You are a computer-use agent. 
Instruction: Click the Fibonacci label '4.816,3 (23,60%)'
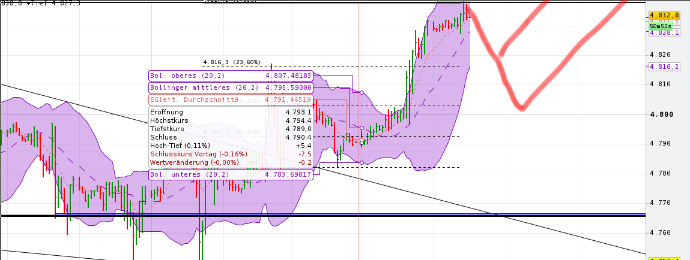pyautogui.click(x=232, y=62)
